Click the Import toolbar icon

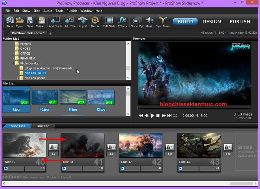tap(83, 22)
